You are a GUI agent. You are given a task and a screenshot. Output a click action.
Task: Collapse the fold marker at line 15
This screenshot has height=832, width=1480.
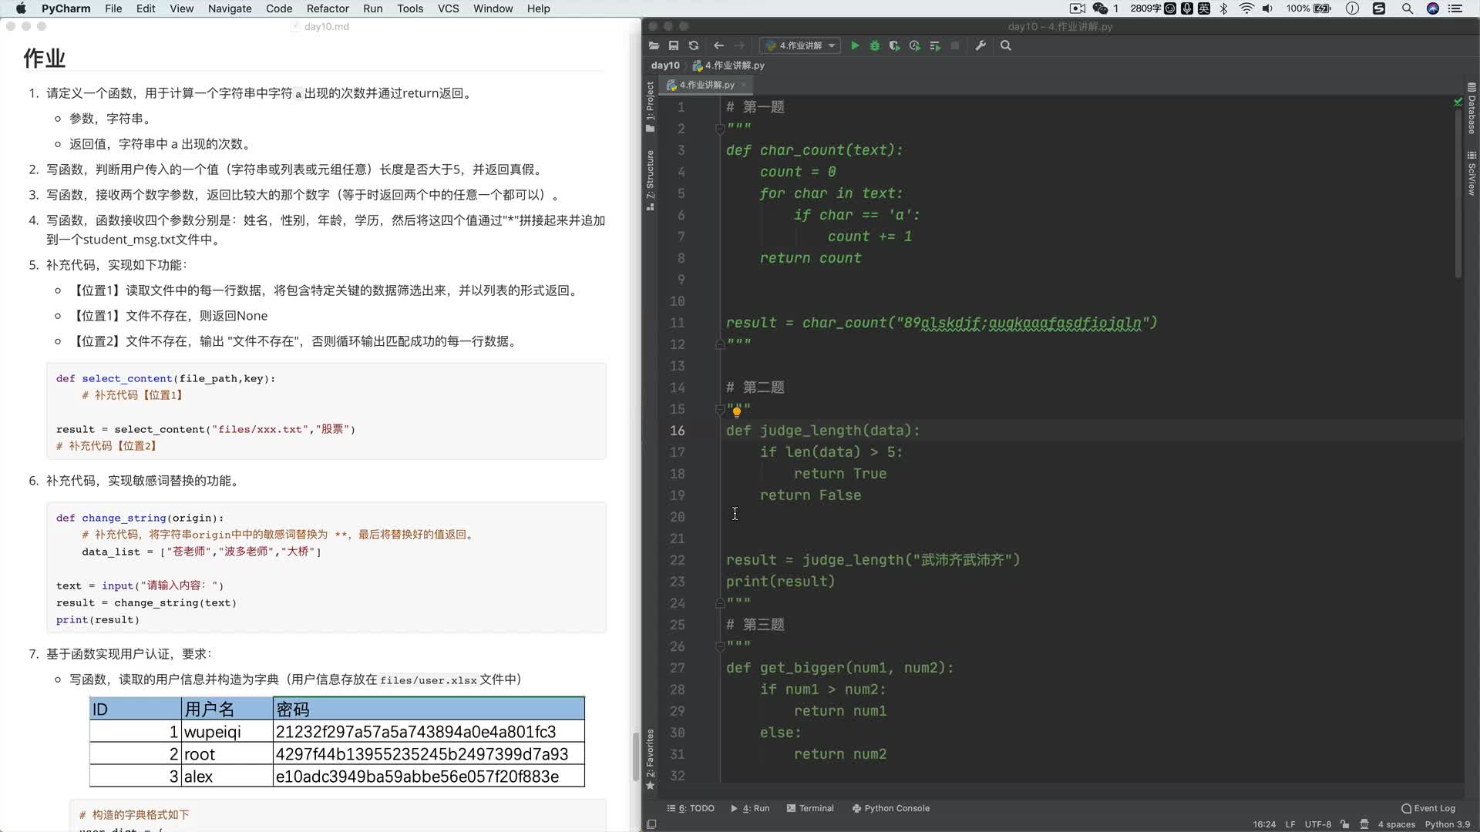click(720, 409)
